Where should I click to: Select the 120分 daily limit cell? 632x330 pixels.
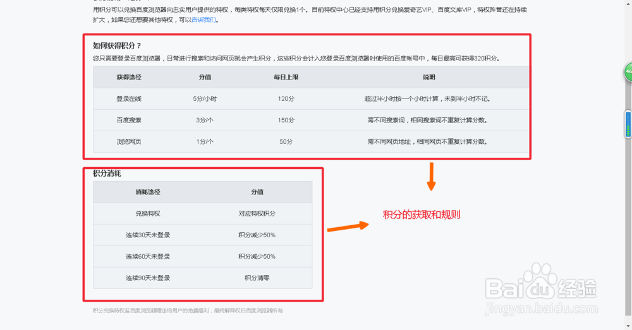coord(286,98)
